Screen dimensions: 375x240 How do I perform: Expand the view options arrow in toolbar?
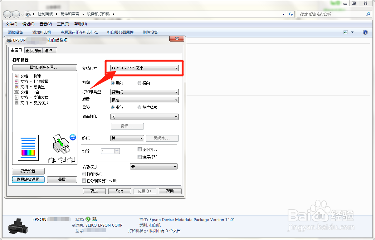353,32
